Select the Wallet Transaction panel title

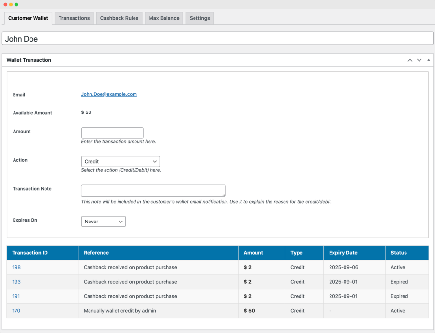coord(29,60)
